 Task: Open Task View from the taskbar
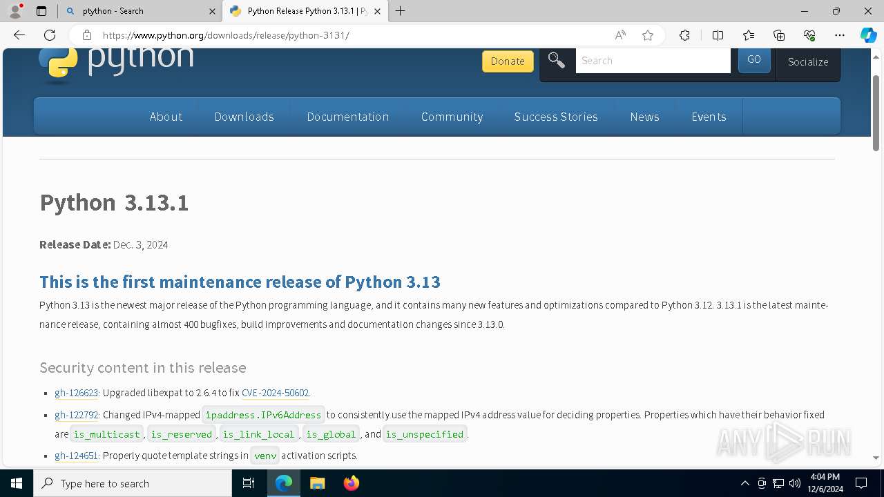[249, 483]
